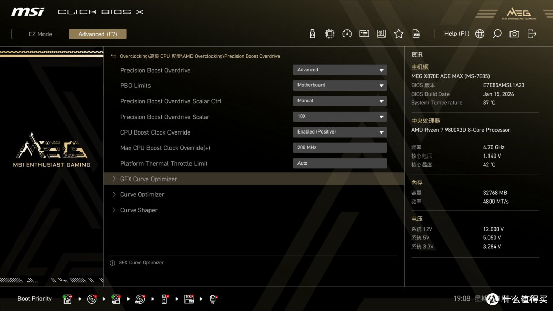553x311 pixels.
Task: Click the Boot Priority label
Action: point(35,298)
